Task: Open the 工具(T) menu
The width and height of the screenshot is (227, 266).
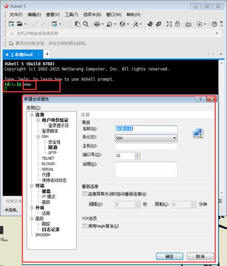Action: (x=71, y=15)
